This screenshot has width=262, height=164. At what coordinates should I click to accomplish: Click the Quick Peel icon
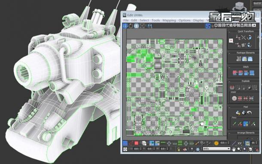pyautogui.click(x=238, y=113)
